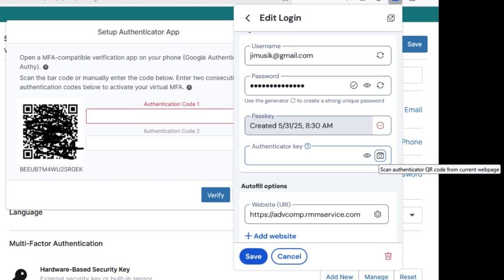Click Save in the Edit Login panel
Screen dimensions: 504x280
253,256
